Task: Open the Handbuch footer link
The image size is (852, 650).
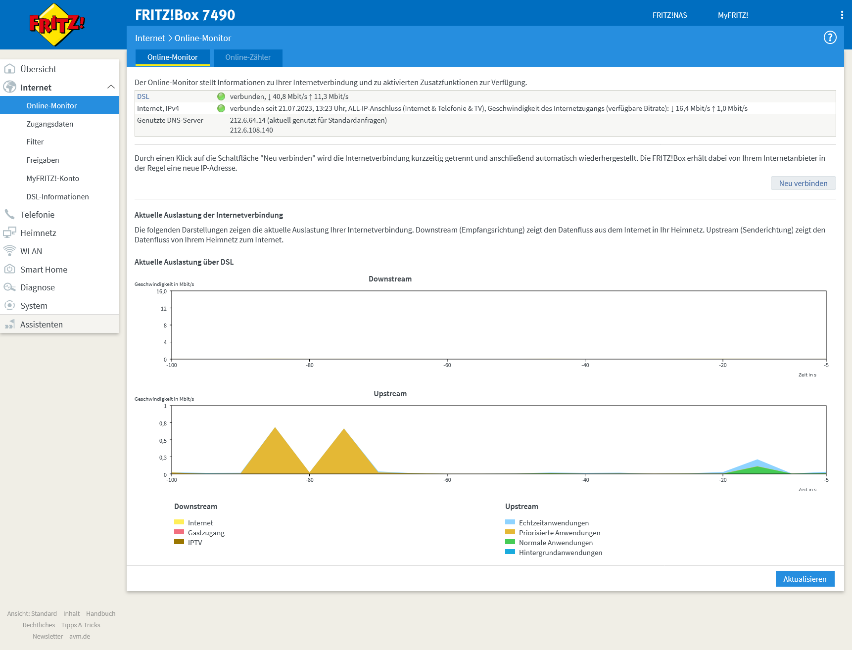Action: (101, 613)
